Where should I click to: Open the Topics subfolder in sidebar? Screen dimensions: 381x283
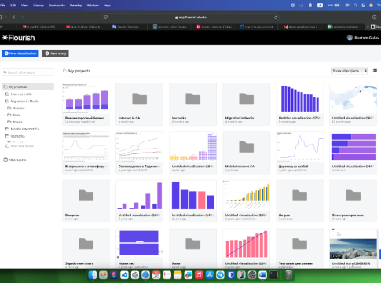(15, 122)
